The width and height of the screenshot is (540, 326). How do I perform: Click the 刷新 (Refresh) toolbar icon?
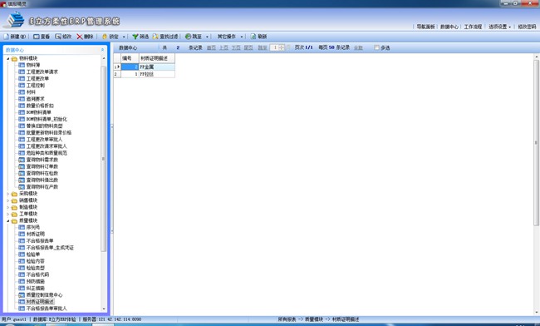click(253, 37)
